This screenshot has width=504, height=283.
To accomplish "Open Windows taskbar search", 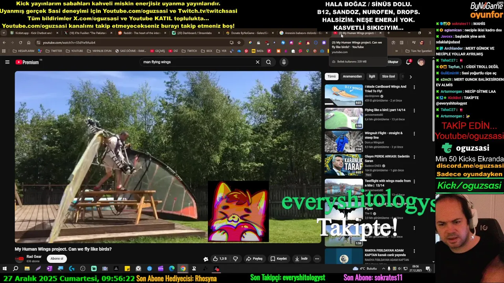I will pos(16,268).
